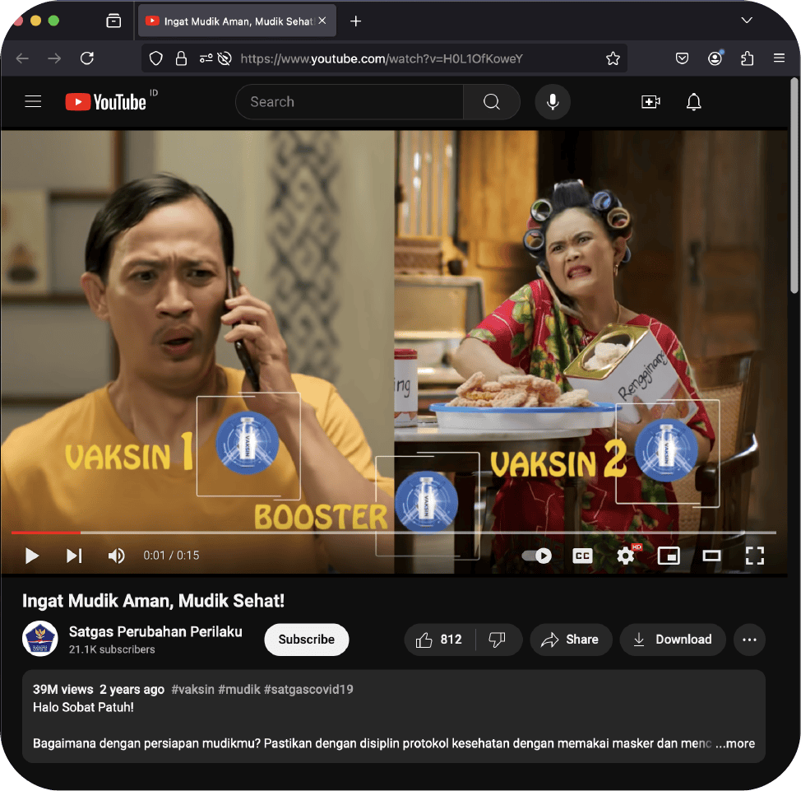Mute the video volume

point(117,556)
